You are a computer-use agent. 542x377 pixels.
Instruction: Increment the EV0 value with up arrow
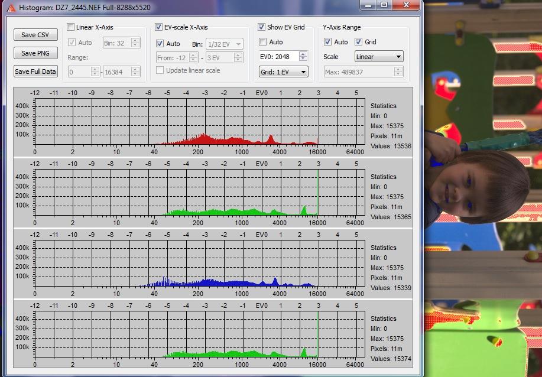pos(303,54)
